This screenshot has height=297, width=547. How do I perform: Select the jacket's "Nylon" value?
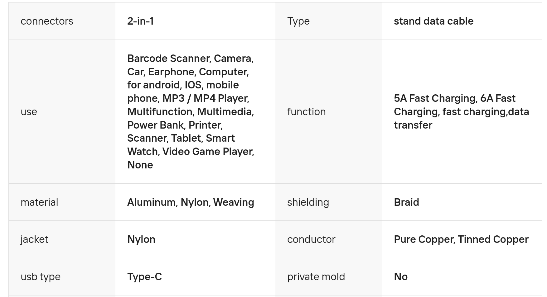pos(141,239)
